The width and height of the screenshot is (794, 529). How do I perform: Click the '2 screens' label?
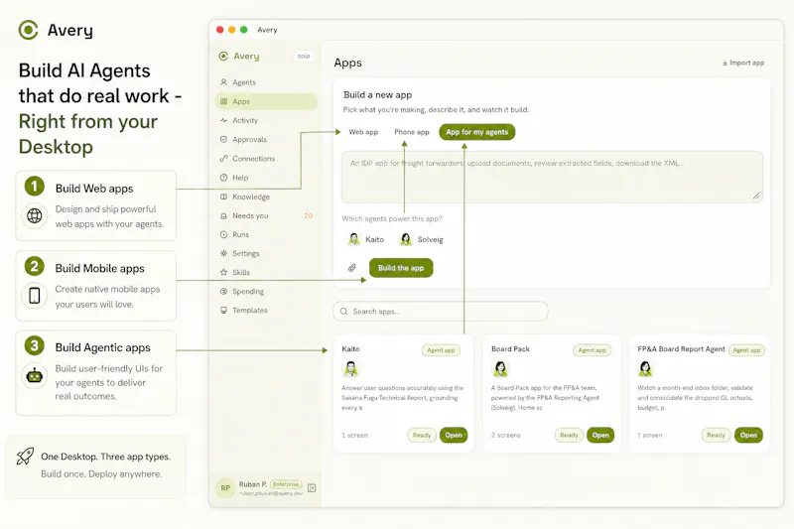(505, 435)
